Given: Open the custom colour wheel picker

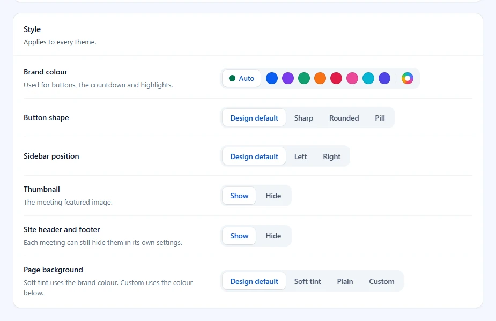Looking at the screenshot, I should (x=408, y=78).
